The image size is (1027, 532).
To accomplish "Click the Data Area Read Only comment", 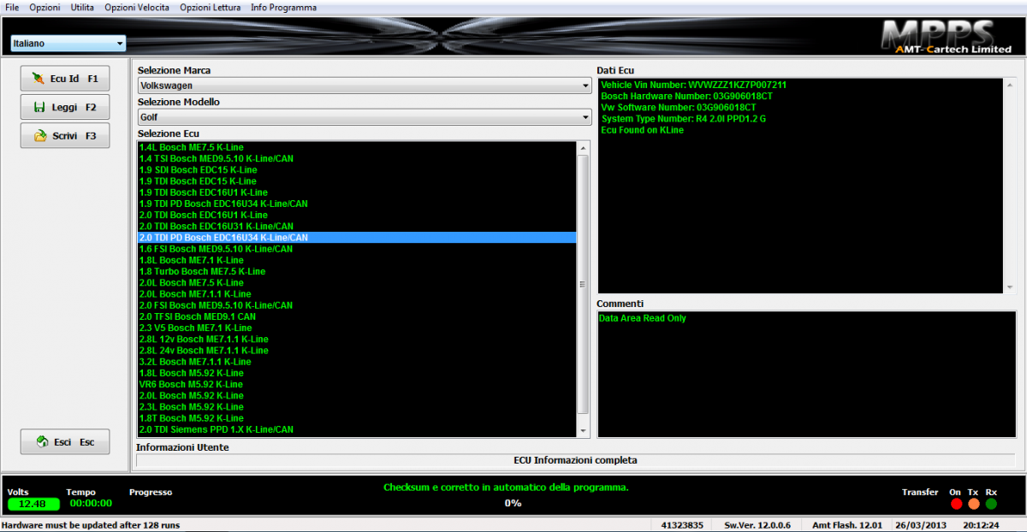I will 642,318.
